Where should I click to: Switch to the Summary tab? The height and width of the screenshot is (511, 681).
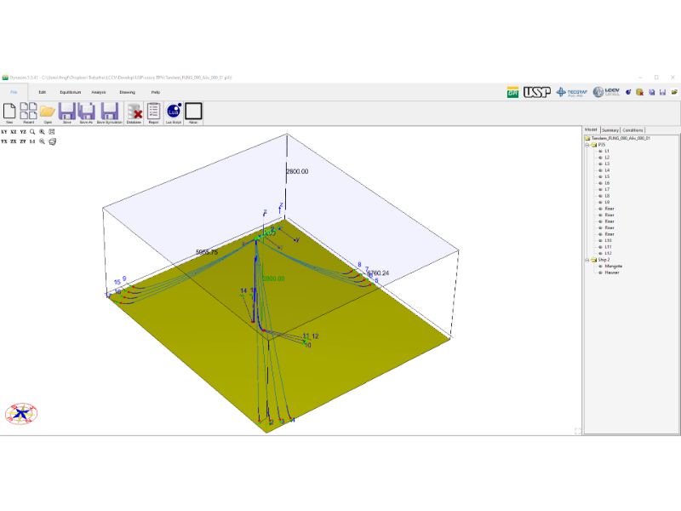pyautogui.click(x=610, y=130)
